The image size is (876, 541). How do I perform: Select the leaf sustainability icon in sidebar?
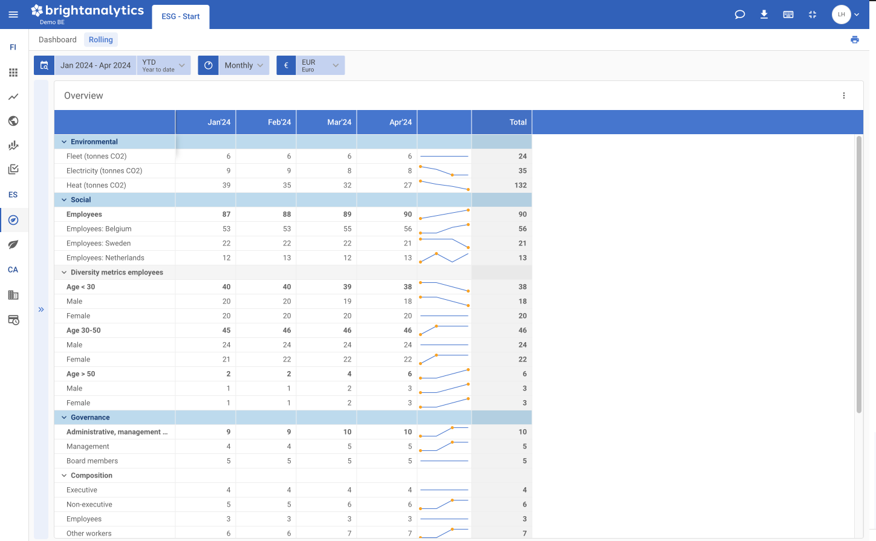pos(13,245)
